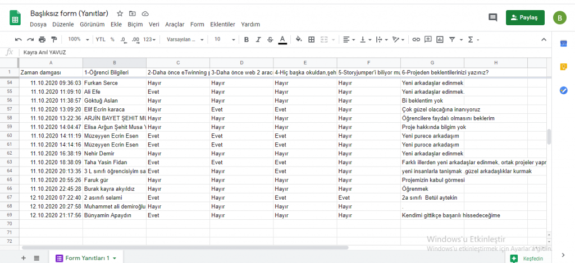Click the Keşfedin explore button

(x=528, y=258)
